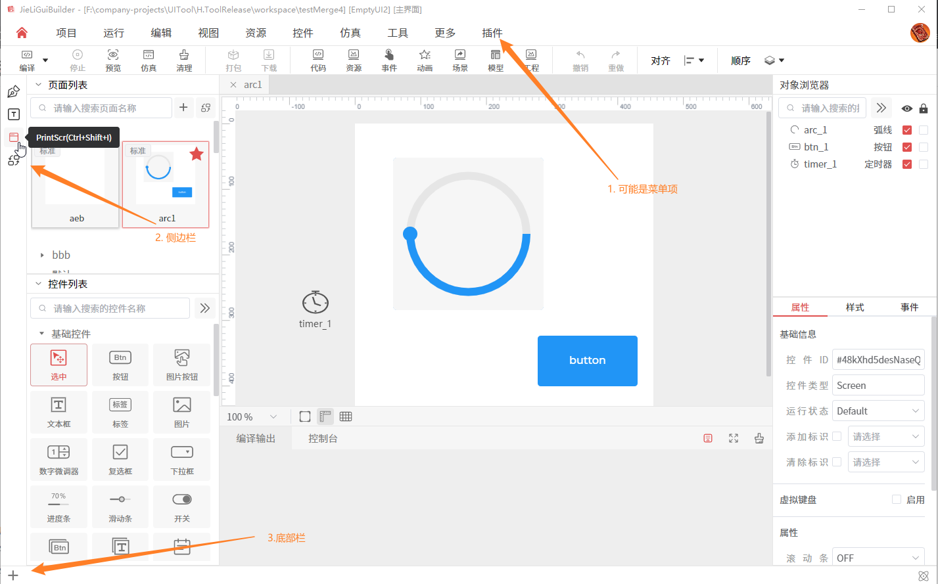Open the 资源 resource toolbar icon
938x584 pixels.
click(354, 55)
